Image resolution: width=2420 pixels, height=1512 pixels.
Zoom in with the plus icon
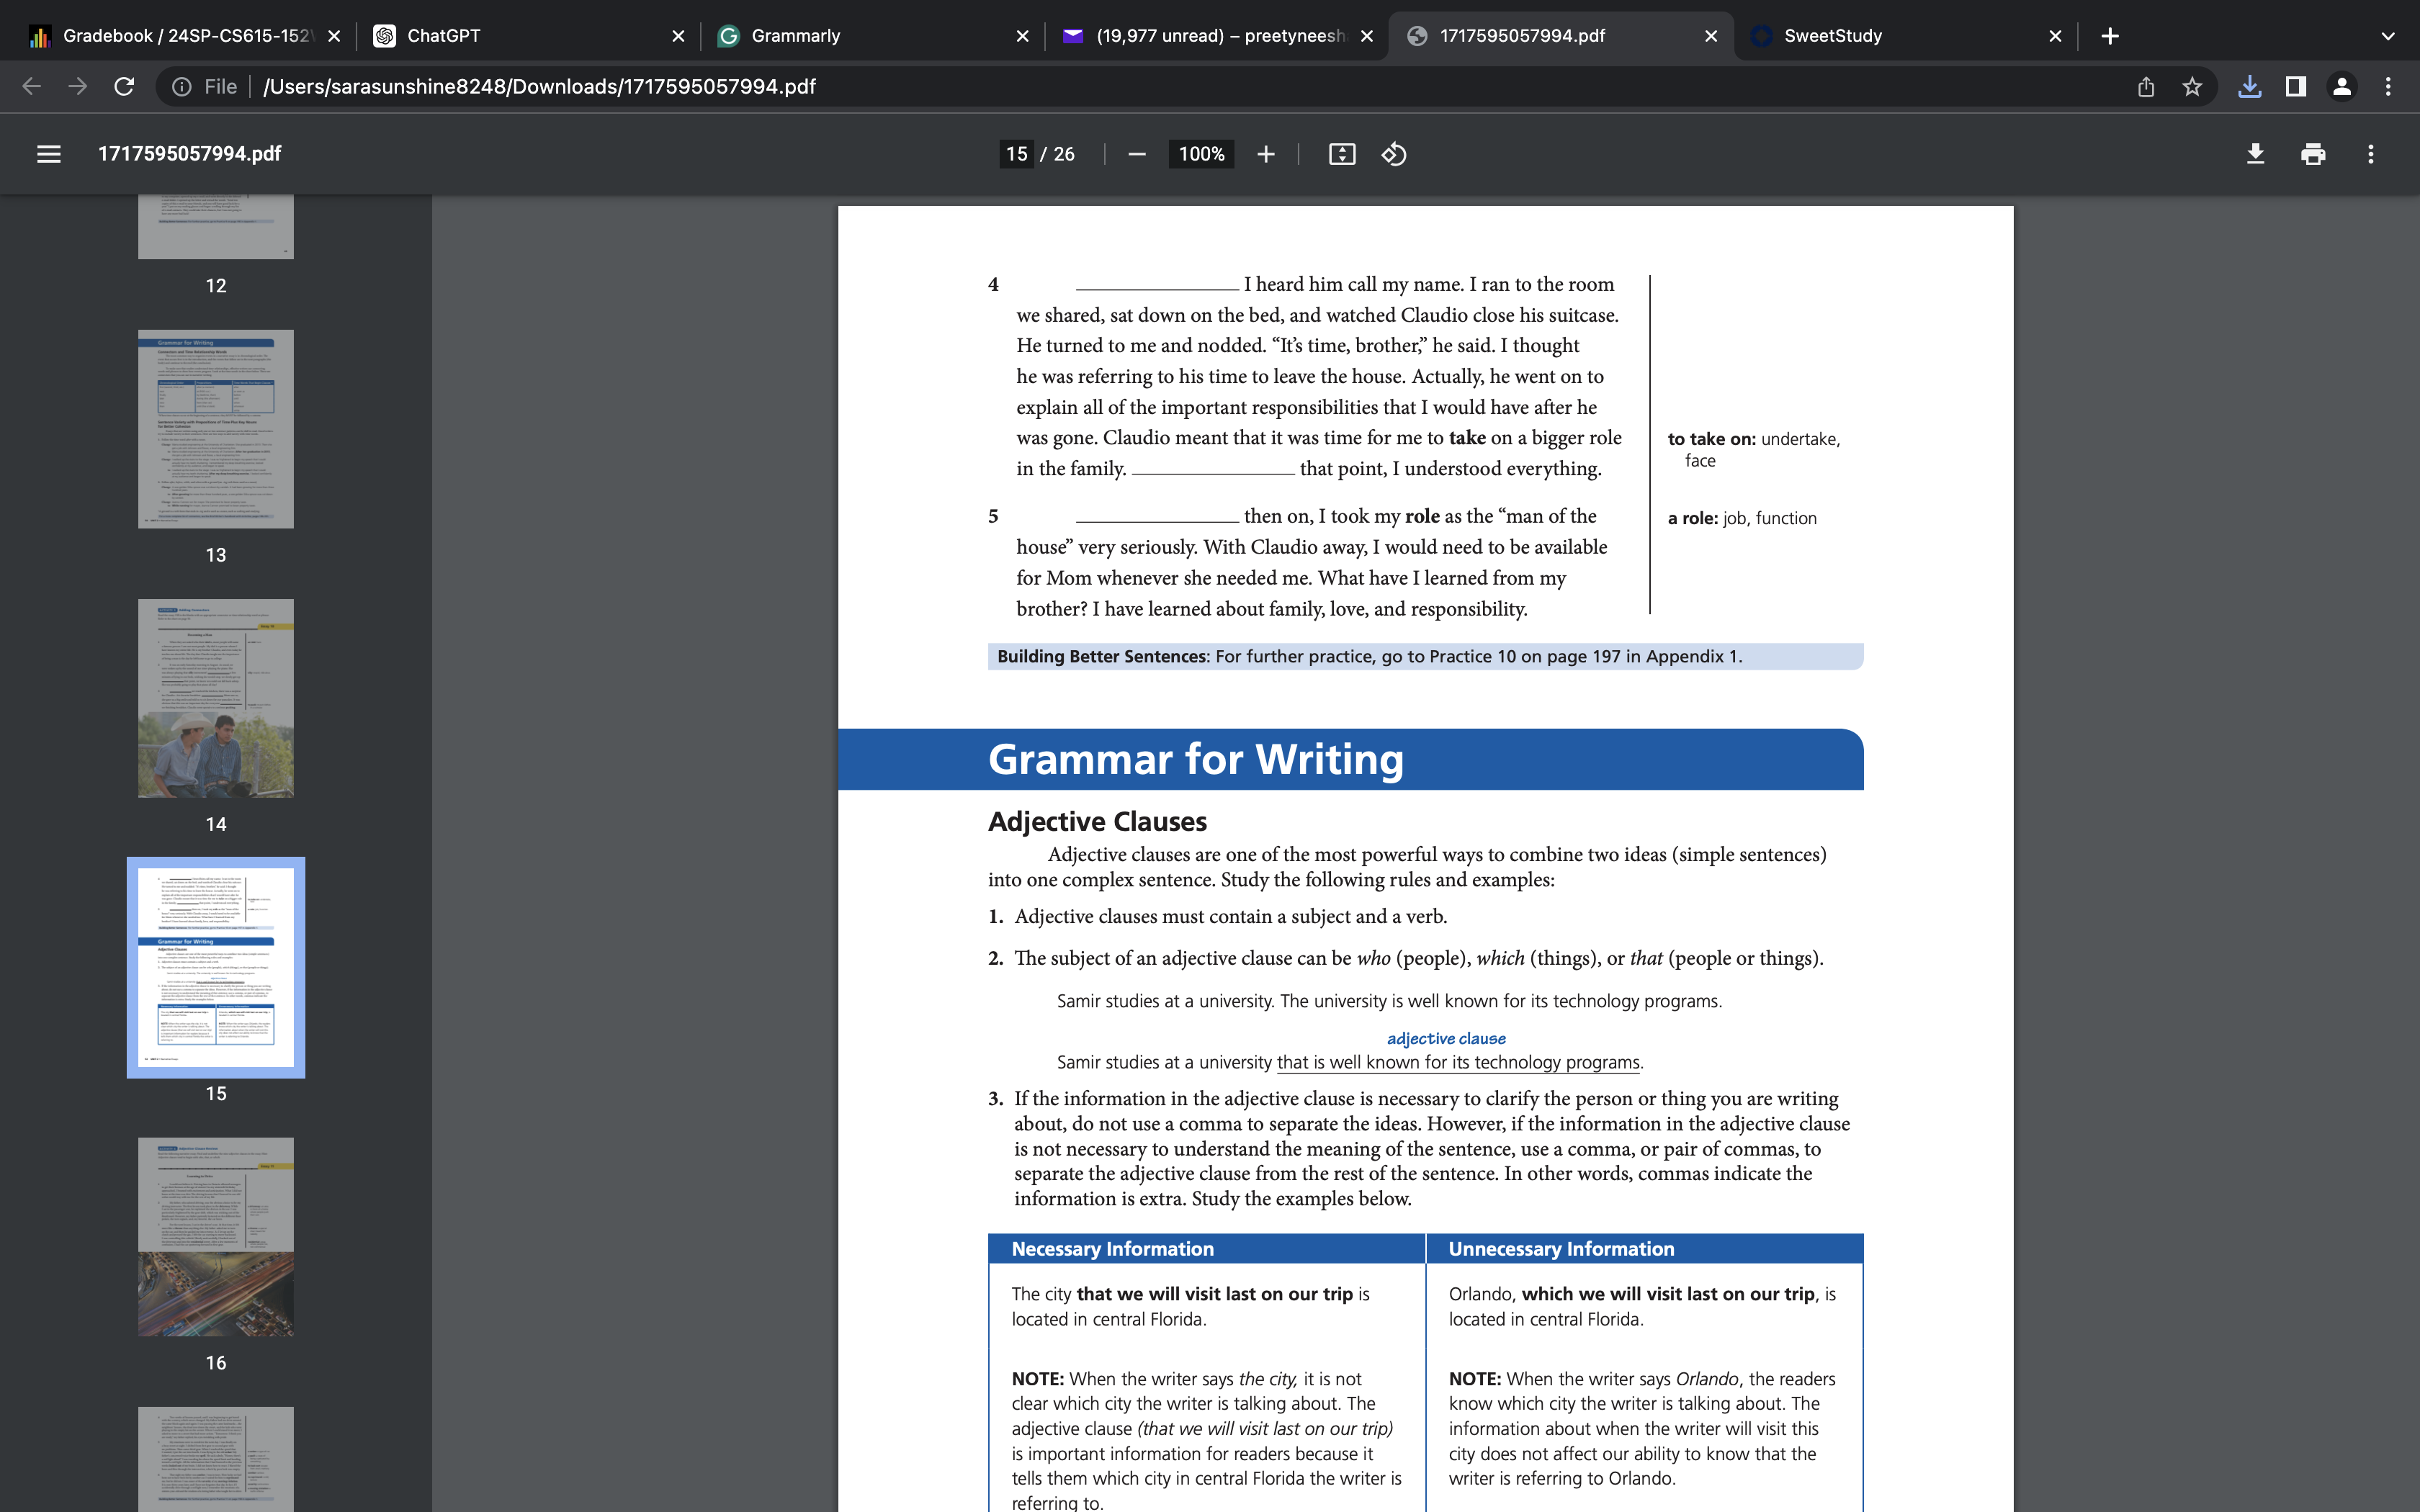(1266, 154)
